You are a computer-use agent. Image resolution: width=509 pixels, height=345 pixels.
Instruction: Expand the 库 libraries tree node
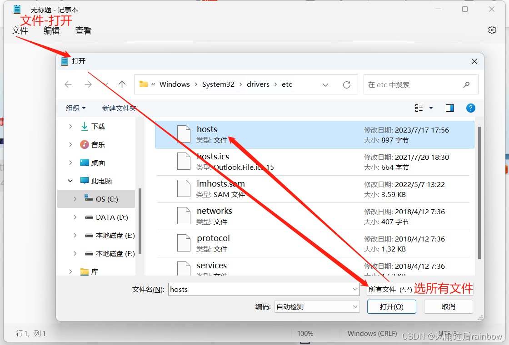click(70, 271)
